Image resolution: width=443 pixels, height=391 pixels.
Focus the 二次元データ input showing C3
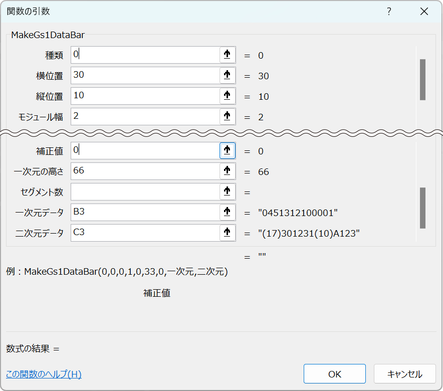coord(145,233)
